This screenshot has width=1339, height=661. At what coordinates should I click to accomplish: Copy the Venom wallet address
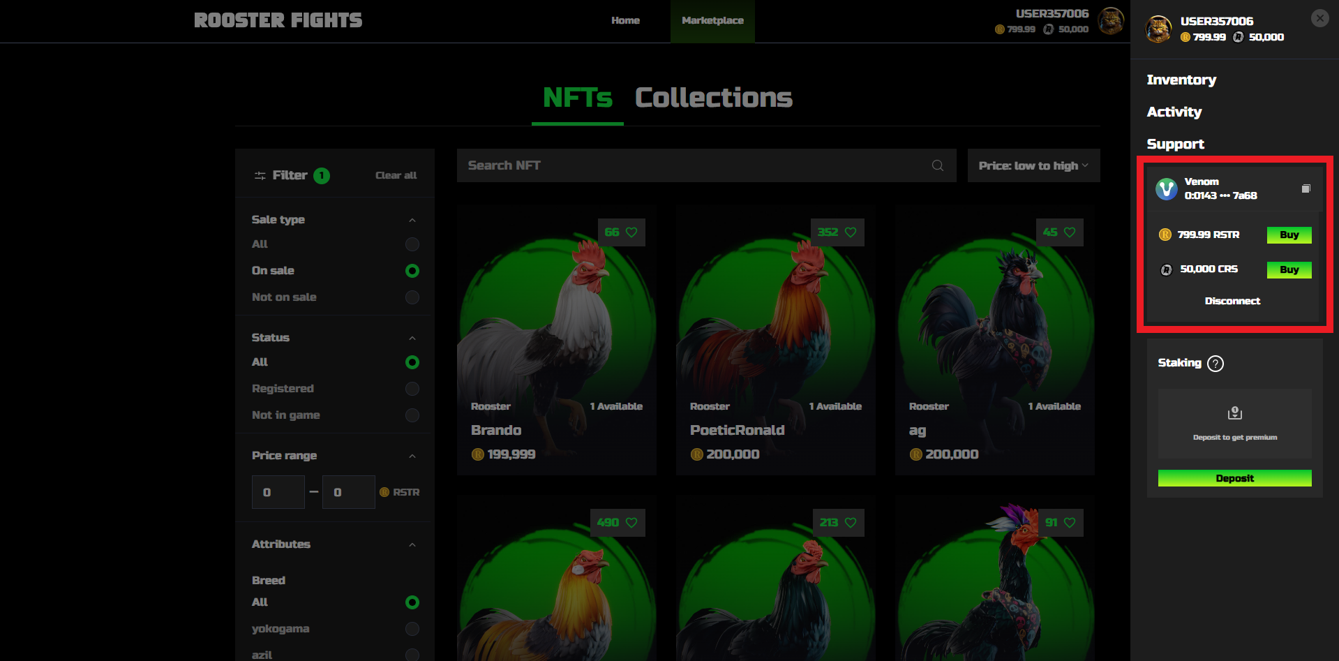1306,188
